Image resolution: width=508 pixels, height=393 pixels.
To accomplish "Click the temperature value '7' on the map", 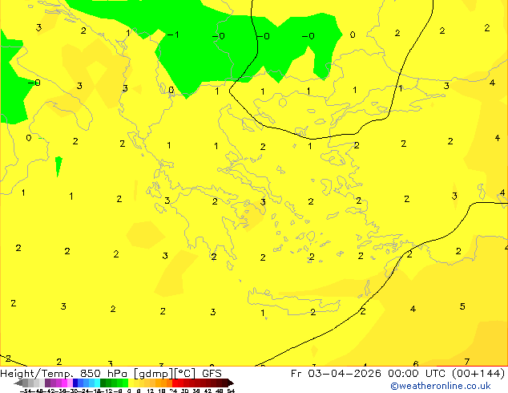I will tap(466, 362).
